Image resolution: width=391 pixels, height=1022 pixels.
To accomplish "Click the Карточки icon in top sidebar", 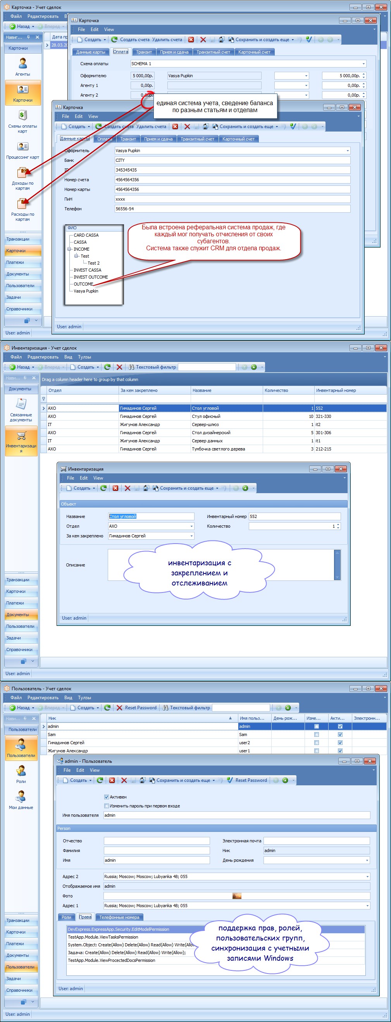I will point(22,92).
